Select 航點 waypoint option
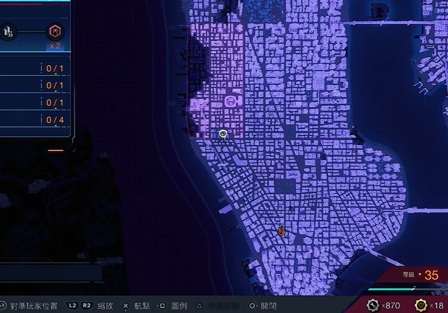Image resolution: width=448 pixels, height=313 pixels. (142, 306)
